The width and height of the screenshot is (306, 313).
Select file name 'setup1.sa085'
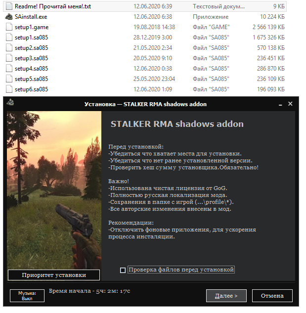pyautogui.click(x=31, y=38)
